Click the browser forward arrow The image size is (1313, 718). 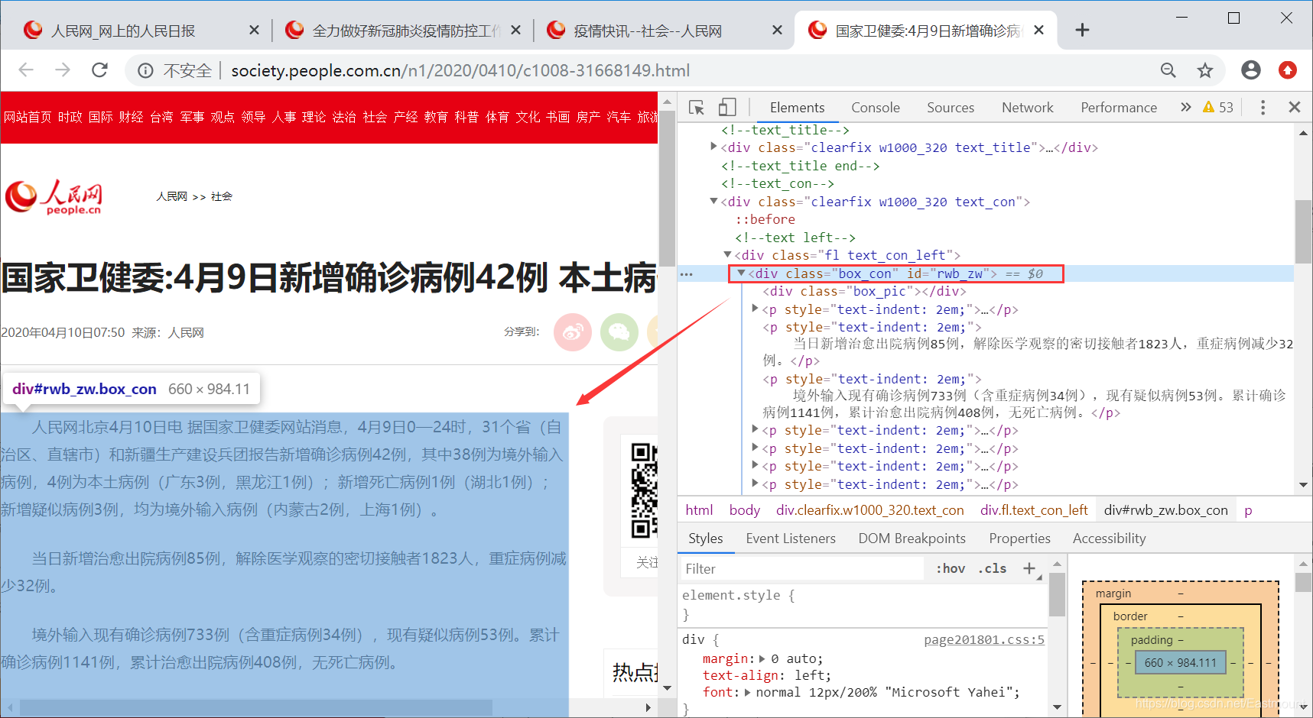[x=63, y=70]
